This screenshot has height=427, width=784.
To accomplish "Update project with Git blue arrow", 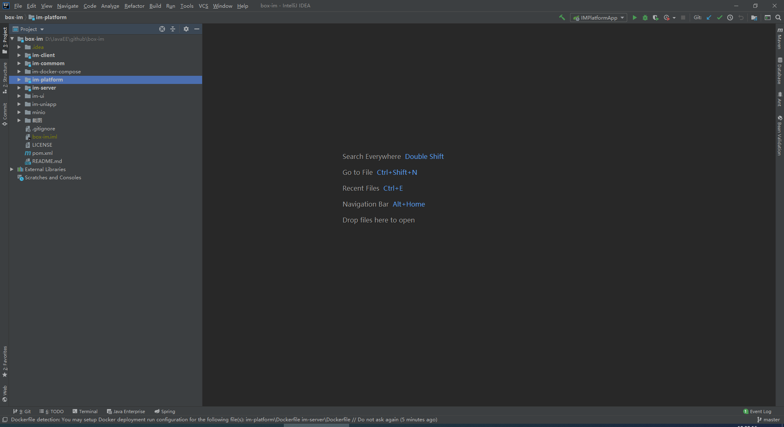I will (709, 18).
